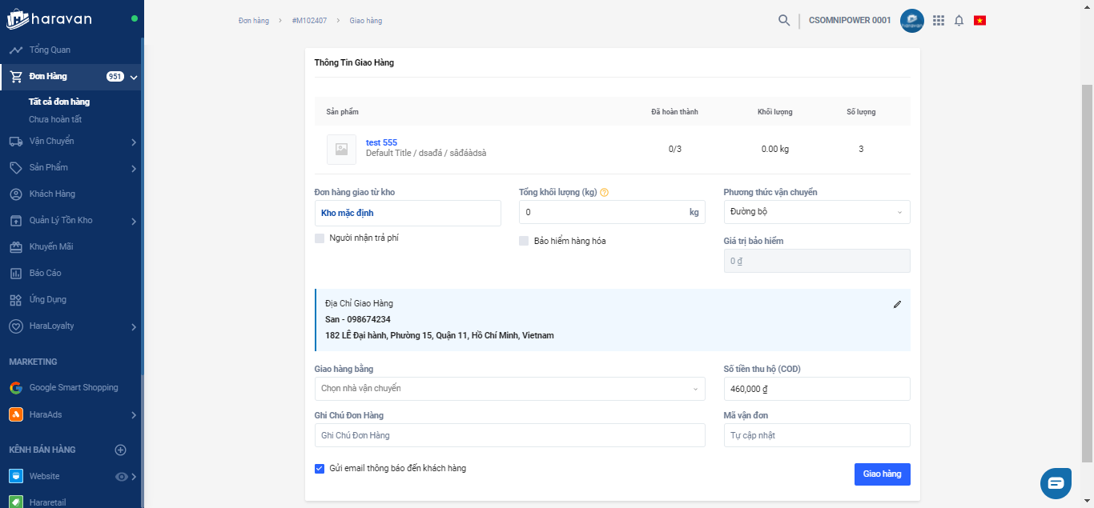Enable the Người nhận trả phí checkbox

pos(320,238)
